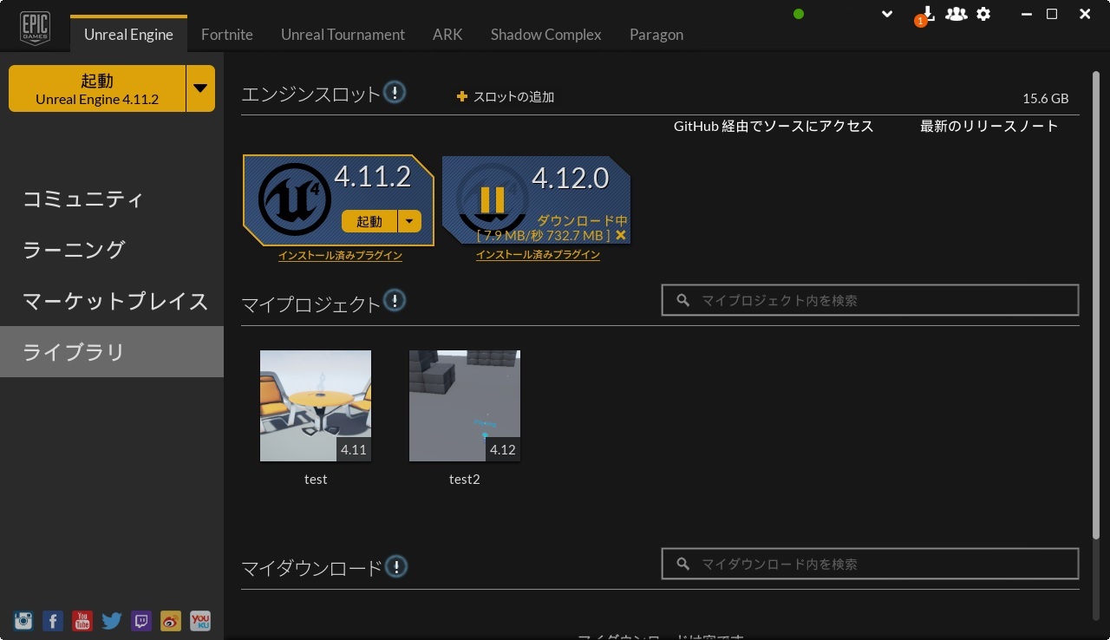
Task: Open ラーニング in the sidebar
Action: point(112,251)
